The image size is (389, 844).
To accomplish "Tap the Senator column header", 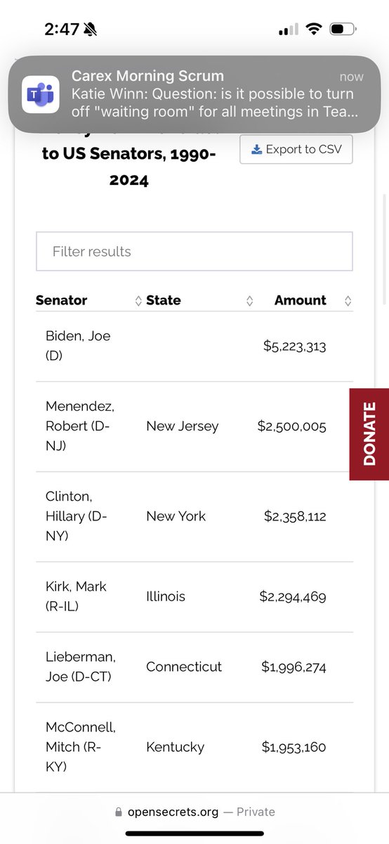I will click(62, 300).
